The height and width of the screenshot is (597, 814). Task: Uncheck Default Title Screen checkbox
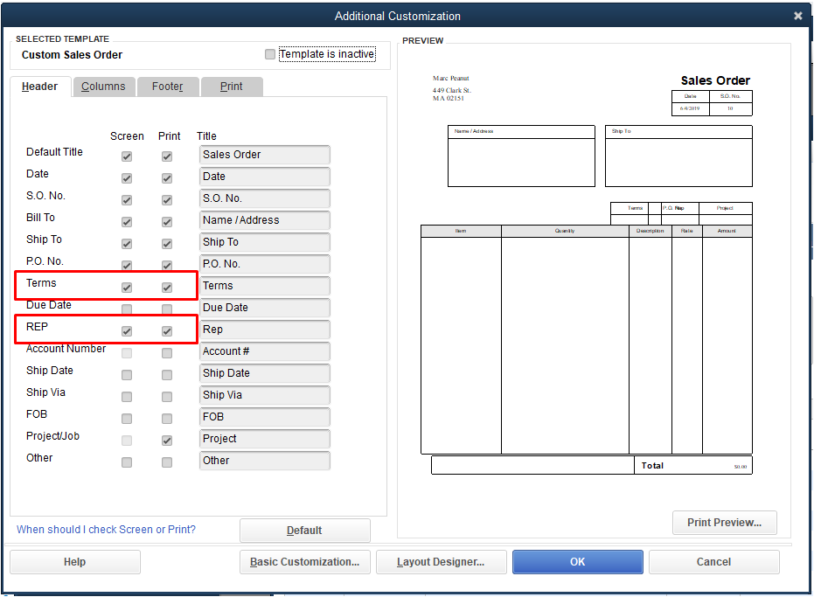point(127,156)
